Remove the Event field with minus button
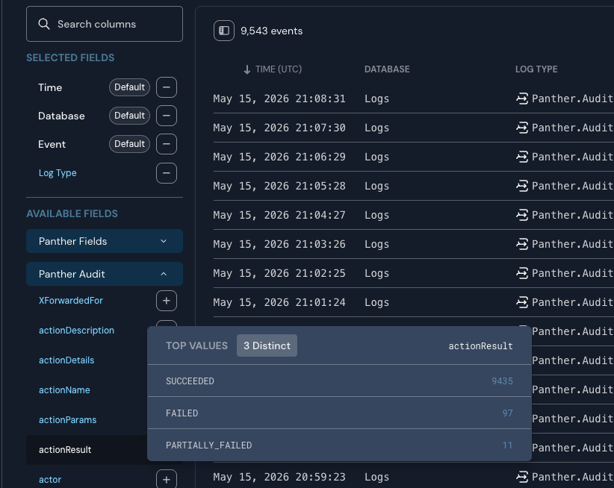 point(167,144)
